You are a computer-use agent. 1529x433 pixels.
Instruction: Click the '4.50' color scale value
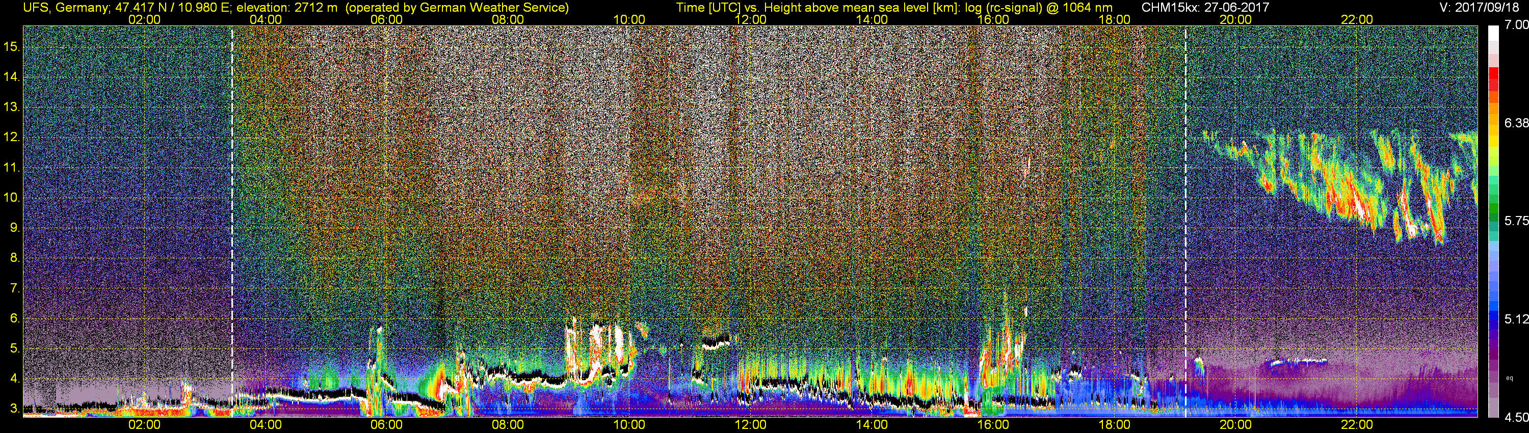coord(1516,418)
